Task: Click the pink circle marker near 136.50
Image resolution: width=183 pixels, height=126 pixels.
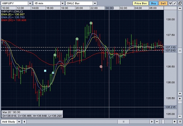Action: click(101, 67)
